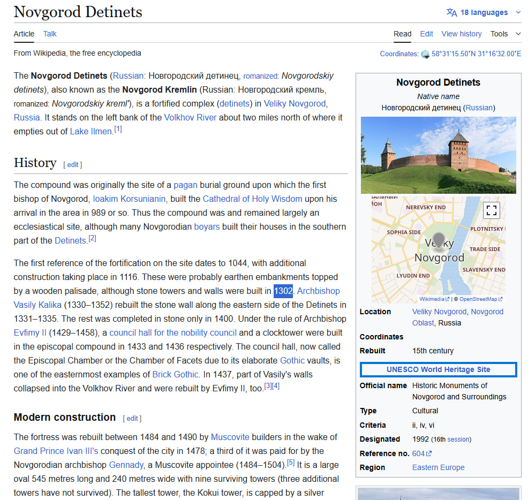Switch to the Article tab
The width and height of the screenshot is (528, 500).
coord(24,34)
